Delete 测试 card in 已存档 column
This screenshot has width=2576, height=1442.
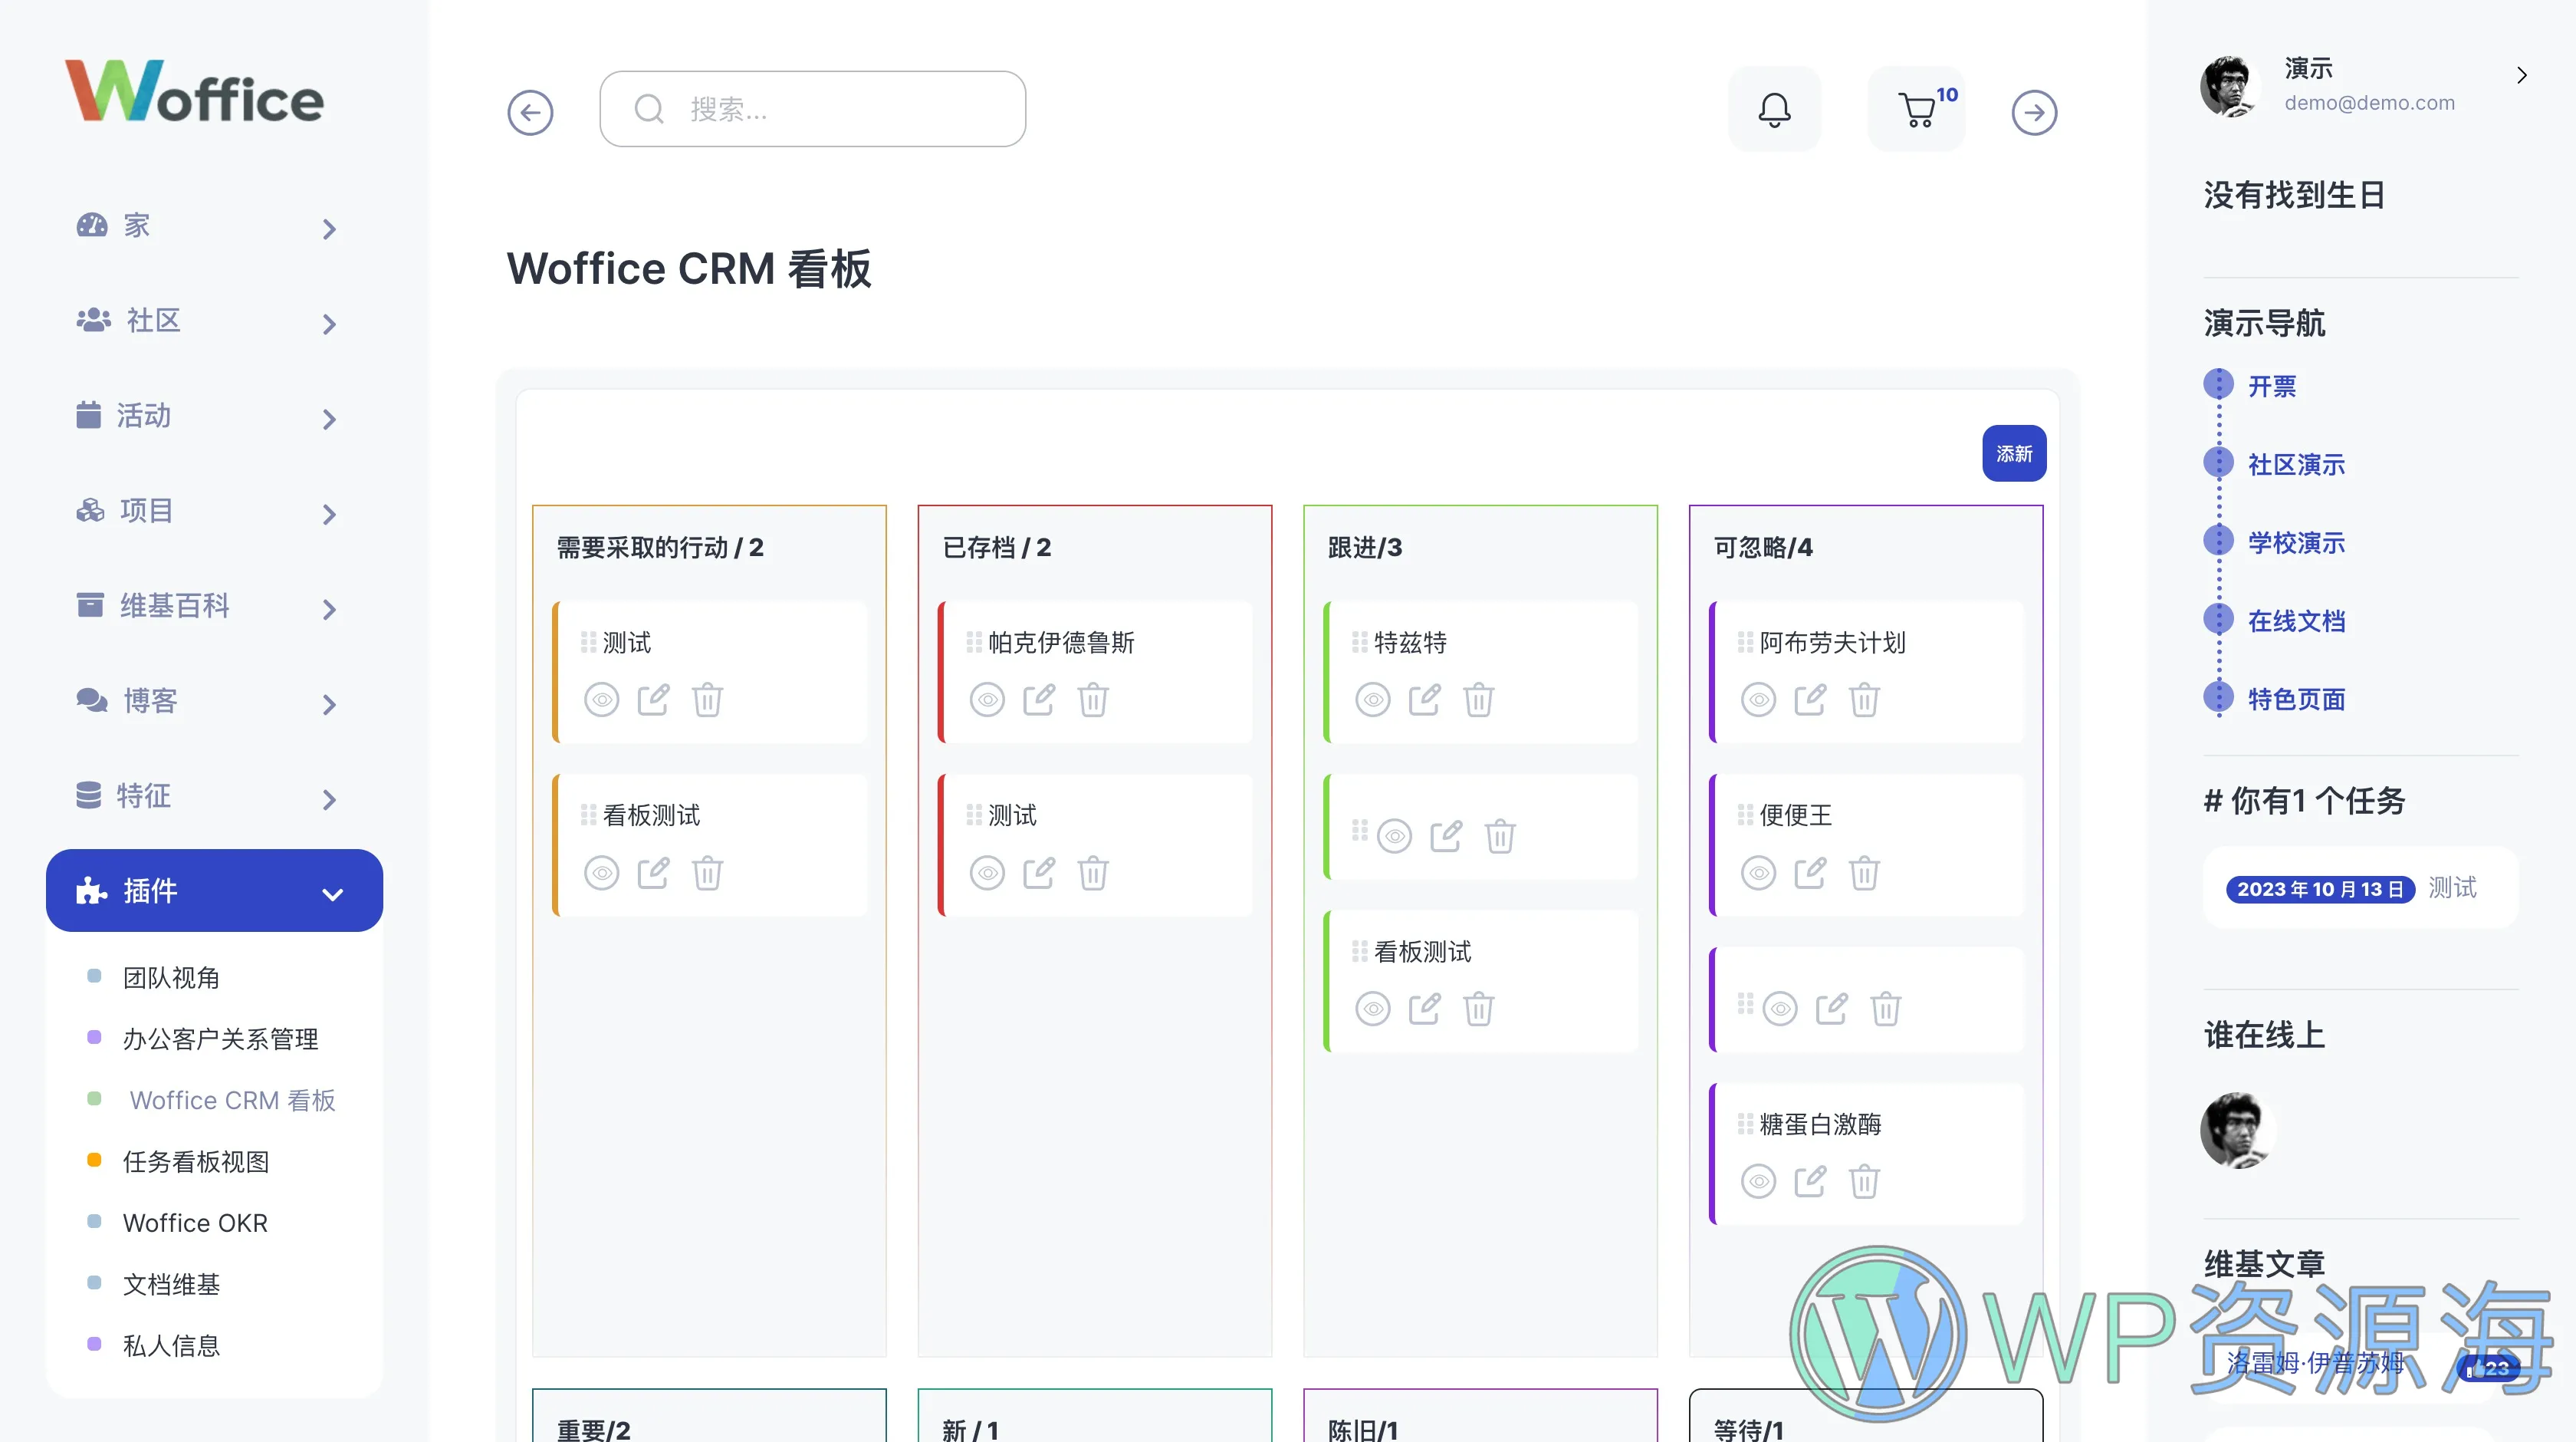coord(1093,871)
